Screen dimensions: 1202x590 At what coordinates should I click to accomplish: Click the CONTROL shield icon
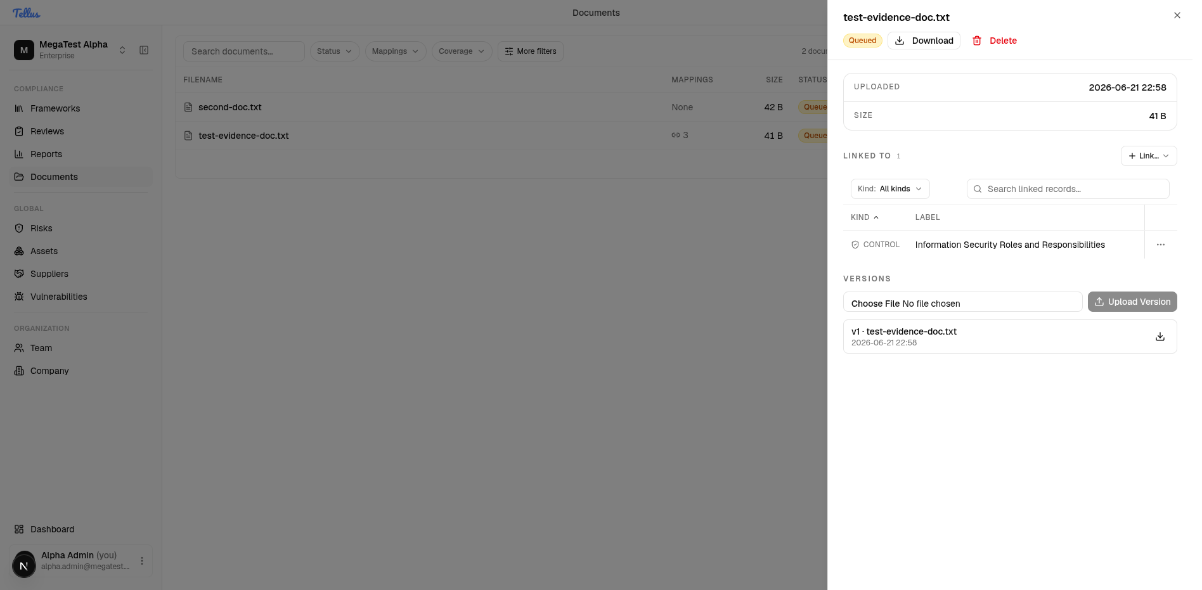855,245
